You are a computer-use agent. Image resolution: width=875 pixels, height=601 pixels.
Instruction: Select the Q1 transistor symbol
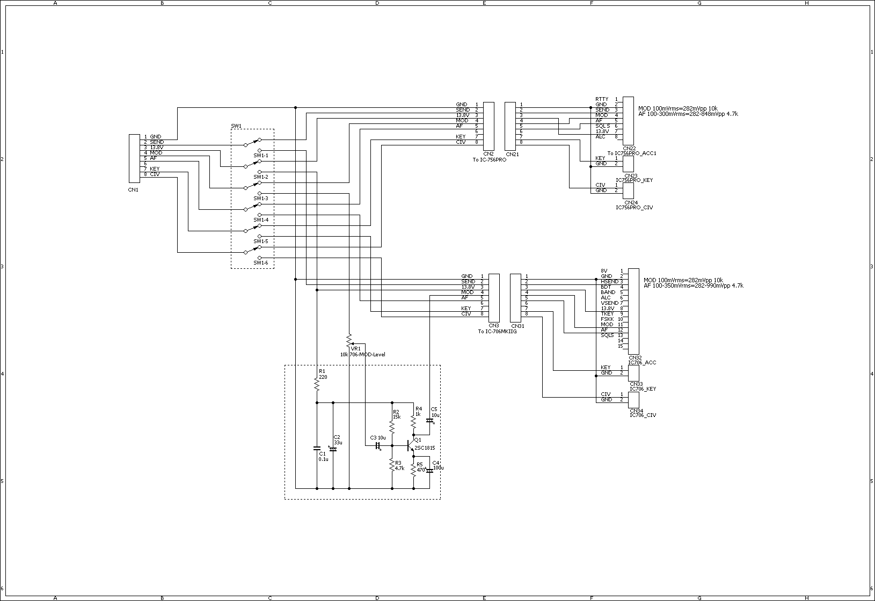click(412, 445)
